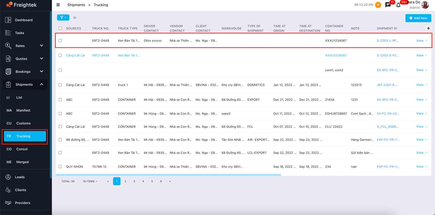This screenshot has height=215, width=435.
Task: Open shipment link EXP-FC-FR-H
Action: (x=388, y=166)
